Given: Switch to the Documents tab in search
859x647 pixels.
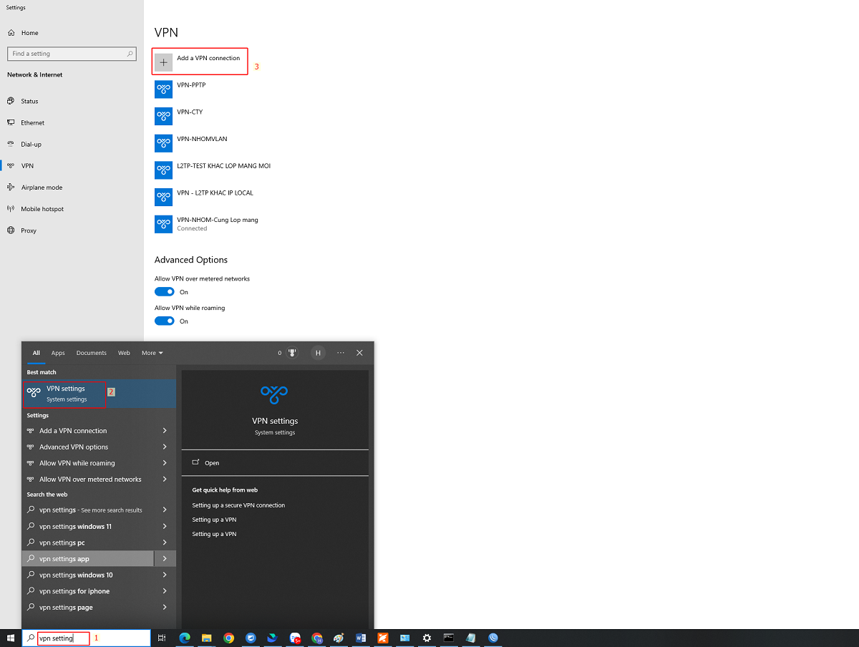Looking at the screenshot, I should (91, 352).
